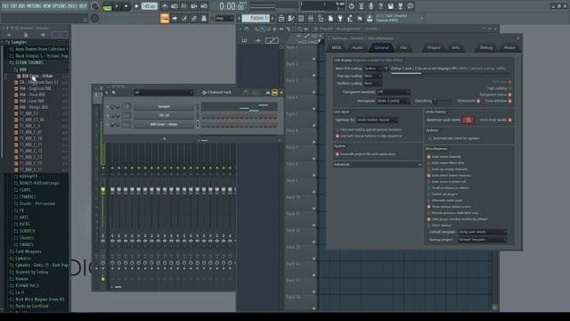Screen dimensions: 570x321
Task: Click the Sampler channel button in Channel rack
Action: (x=164, y=107)
